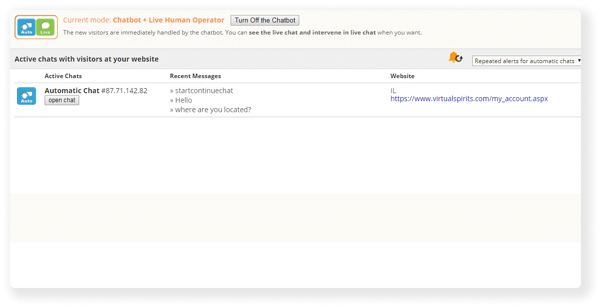Click the IL country label
This screenshot has width=601, height=308.
(x=392, y=91)
